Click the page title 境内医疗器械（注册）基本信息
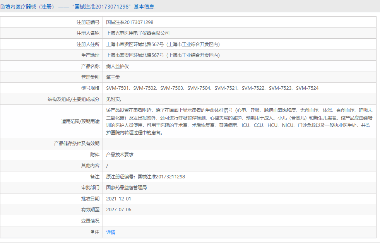Image resolution: width=380 pixels, height=243 pixels. coord(79,7)
